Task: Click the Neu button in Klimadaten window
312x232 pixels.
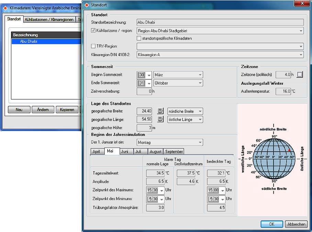Action: (19, 109)
